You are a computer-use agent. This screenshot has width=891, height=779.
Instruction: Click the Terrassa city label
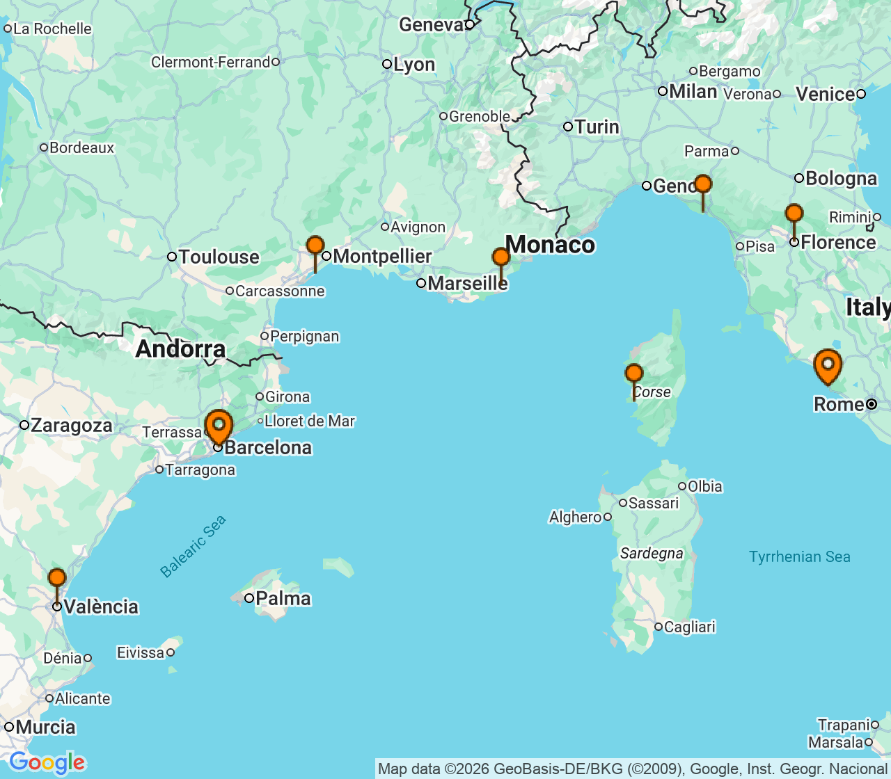tap(172, 432)
